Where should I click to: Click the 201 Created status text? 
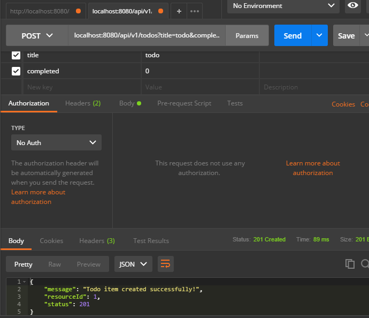coord(269,239)
